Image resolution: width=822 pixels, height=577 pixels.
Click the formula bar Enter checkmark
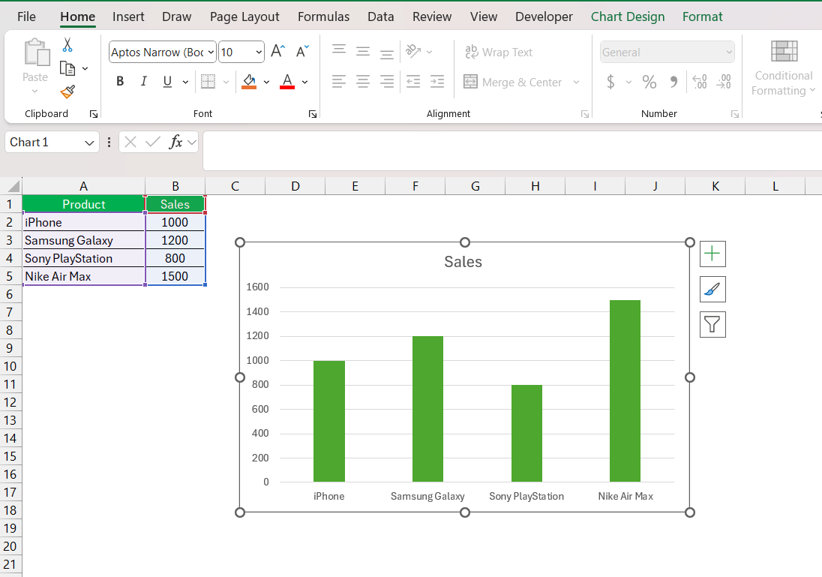(x=153, y=142)
